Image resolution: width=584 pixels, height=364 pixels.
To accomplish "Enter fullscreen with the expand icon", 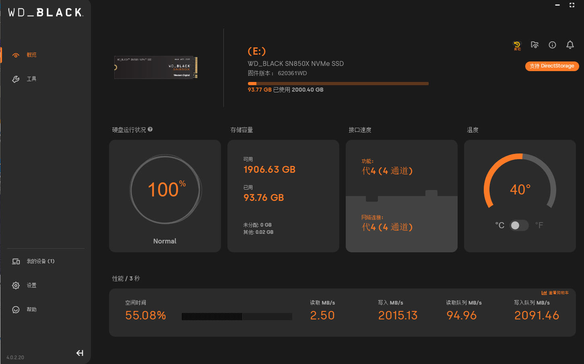I will (572, 5).
